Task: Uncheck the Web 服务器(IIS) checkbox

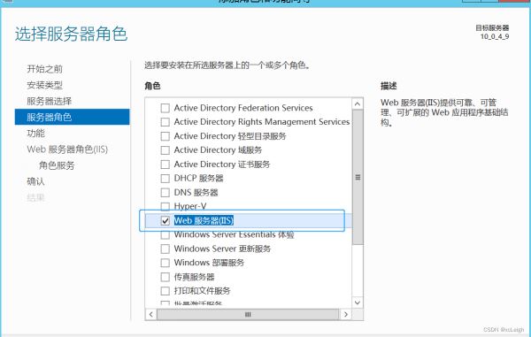Action: pyautogui.click(x=165, y=220)
